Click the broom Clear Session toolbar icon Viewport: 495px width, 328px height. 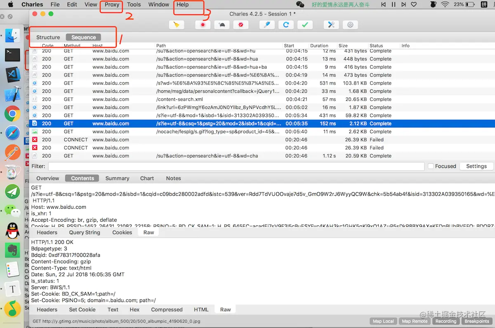click(x=176, y=25)
